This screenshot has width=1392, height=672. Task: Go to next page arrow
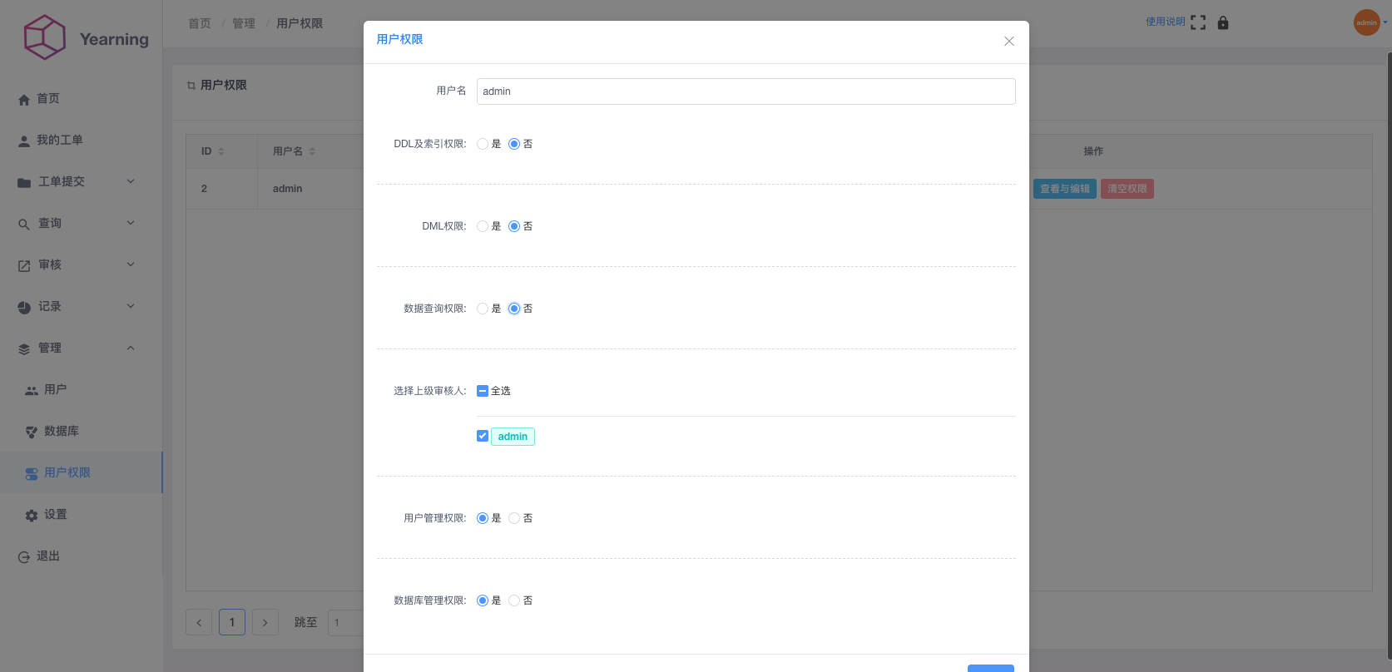[x=265, y=622]
